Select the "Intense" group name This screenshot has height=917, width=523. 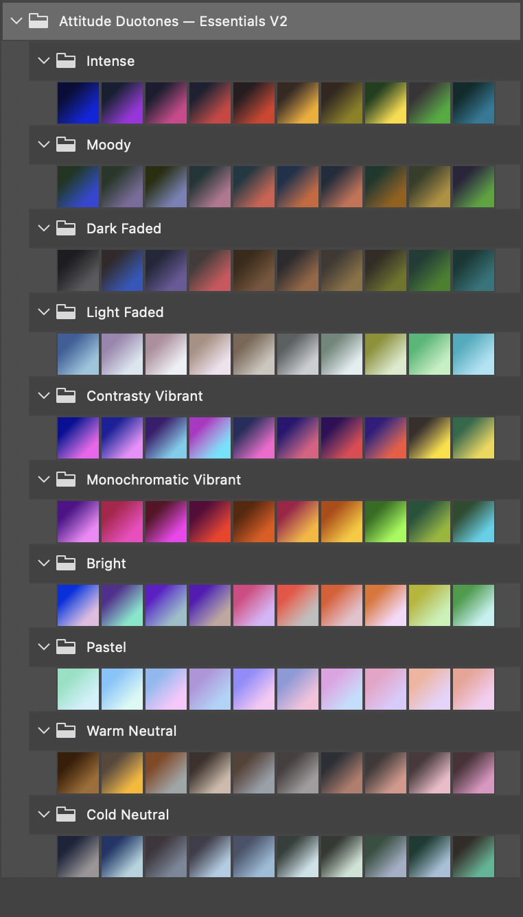(111, 61)
